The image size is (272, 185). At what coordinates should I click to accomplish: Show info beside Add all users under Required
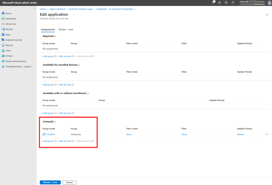pyautogui.click(x=73, y=56)
